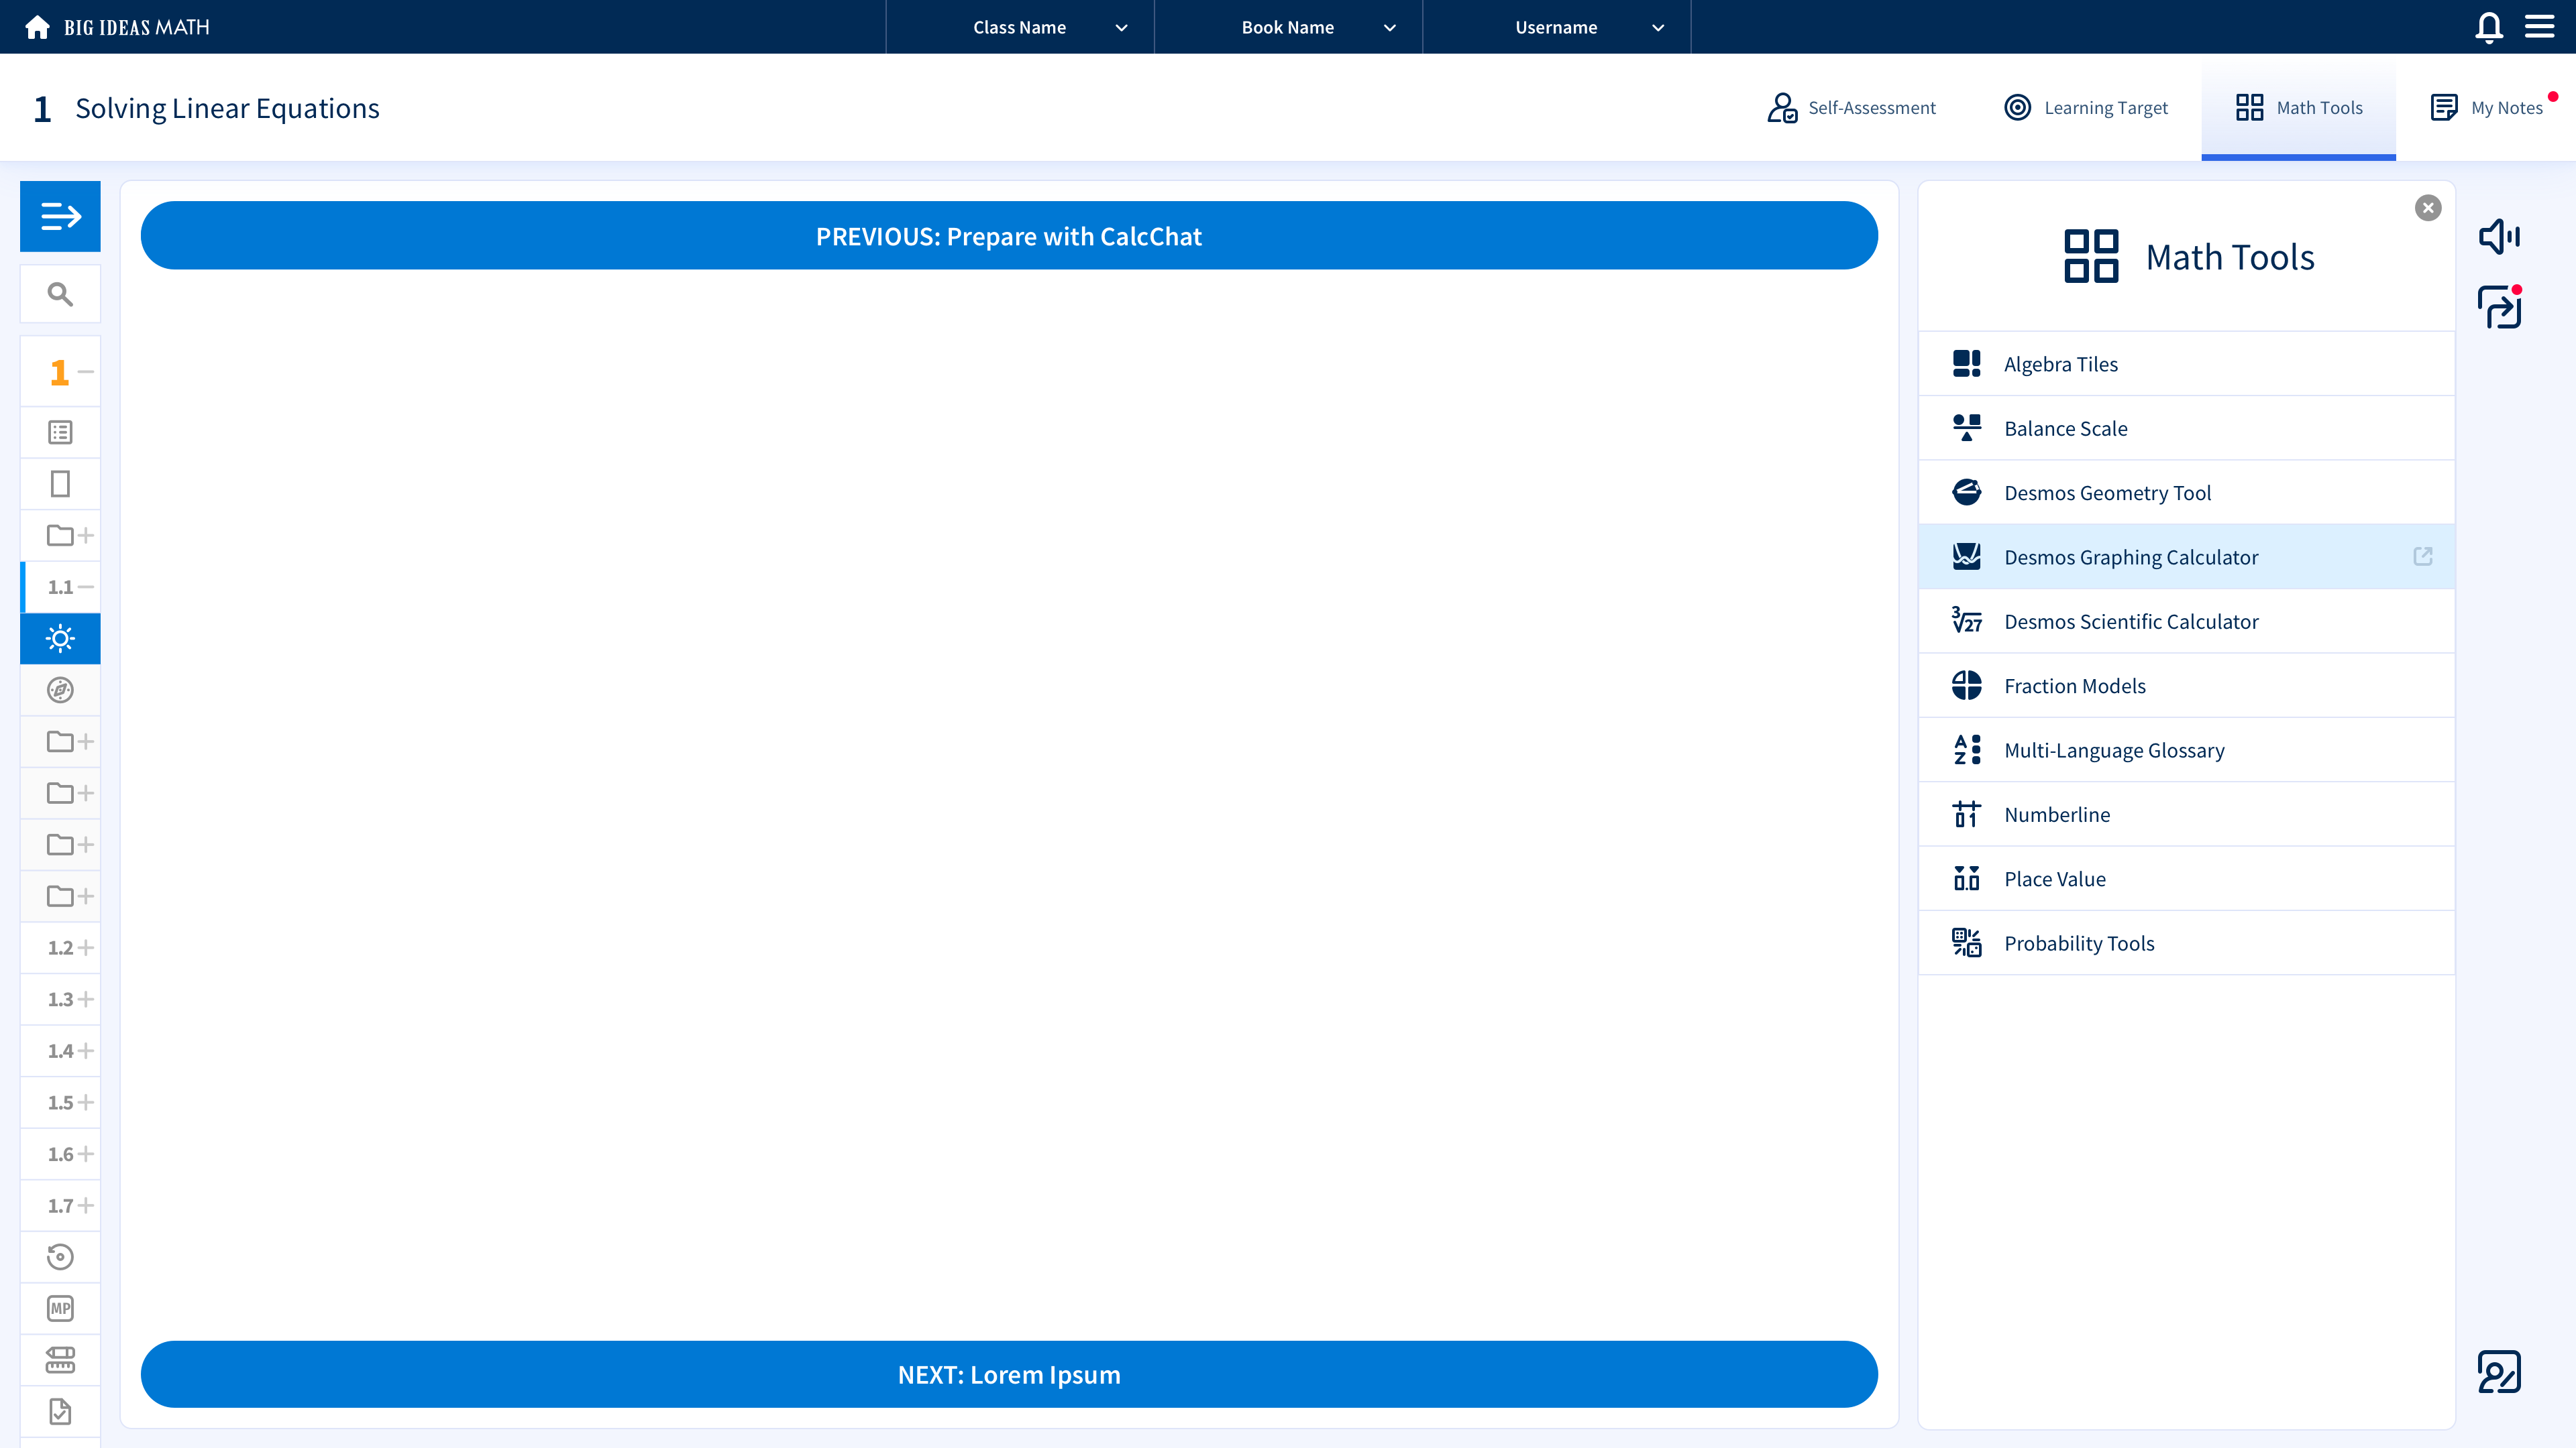The height and width of the screenshot is (1448, 2576).
Task: Open Probability Tools
Action: pos(2186,943)
